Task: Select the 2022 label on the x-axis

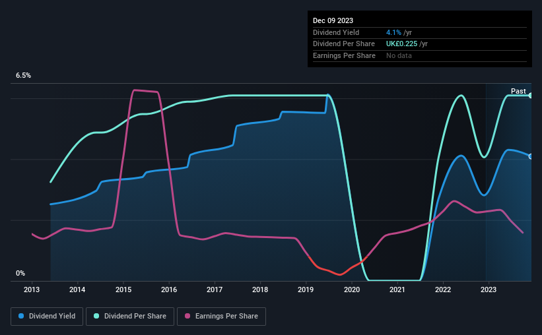Action: pyautogui.click(x=443, y=289)
